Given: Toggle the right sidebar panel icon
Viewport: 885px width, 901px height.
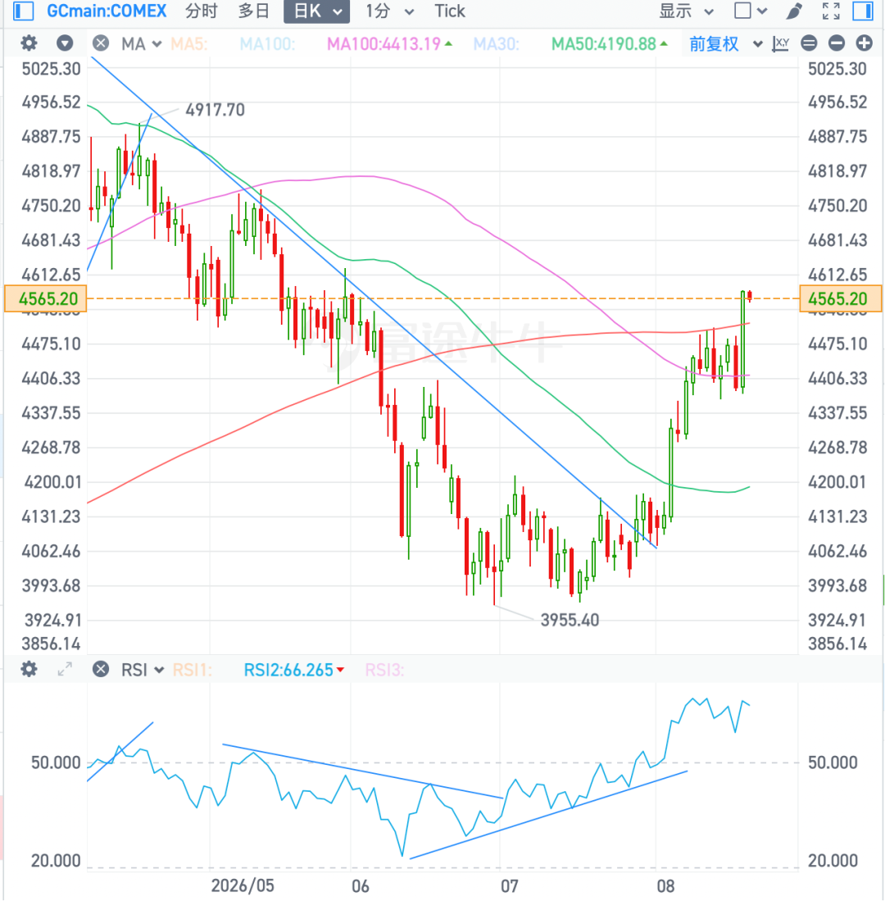Looking at the screenshot, I should (863, 11).
